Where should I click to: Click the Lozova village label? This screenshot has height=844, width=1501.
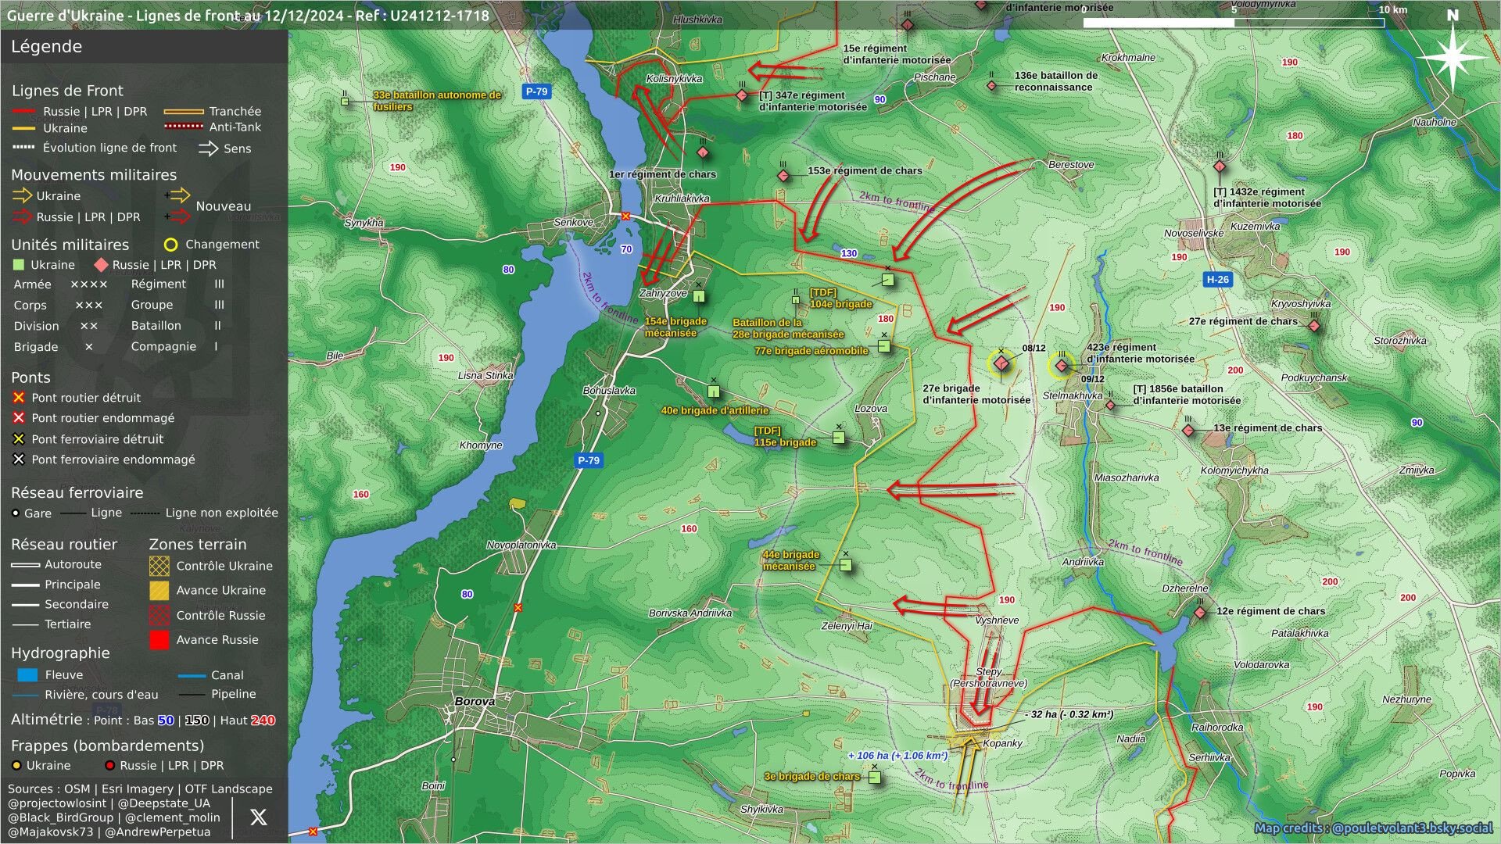tap(871, 409)
